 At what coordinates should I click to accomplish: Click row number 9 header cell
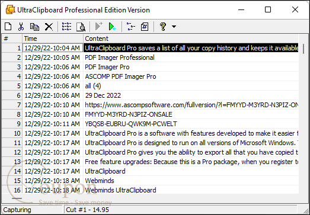pos(12,124)
